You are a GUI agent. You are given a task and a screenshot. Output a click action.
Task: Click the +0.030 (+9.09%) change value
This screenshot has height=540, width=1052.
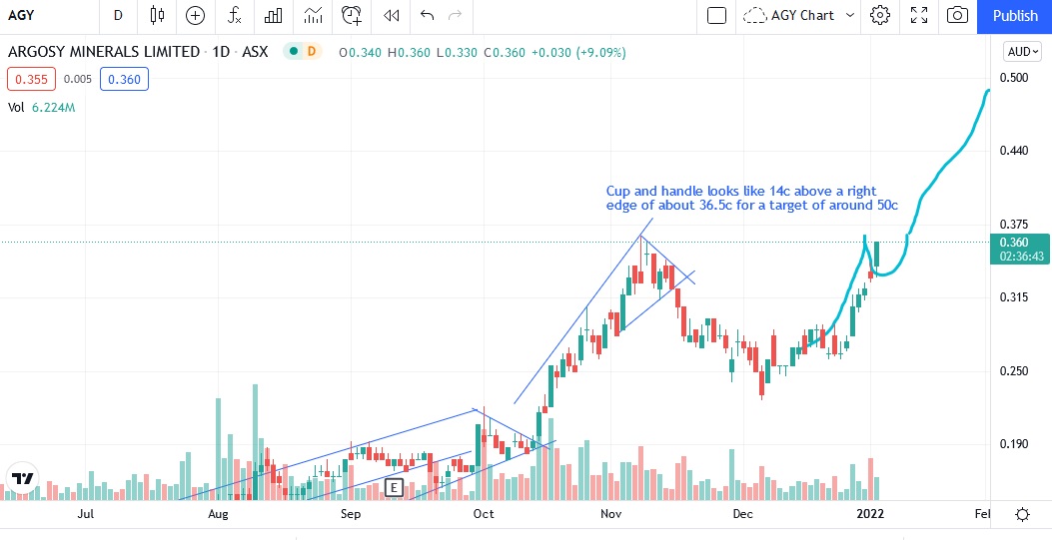pos(578,52)
